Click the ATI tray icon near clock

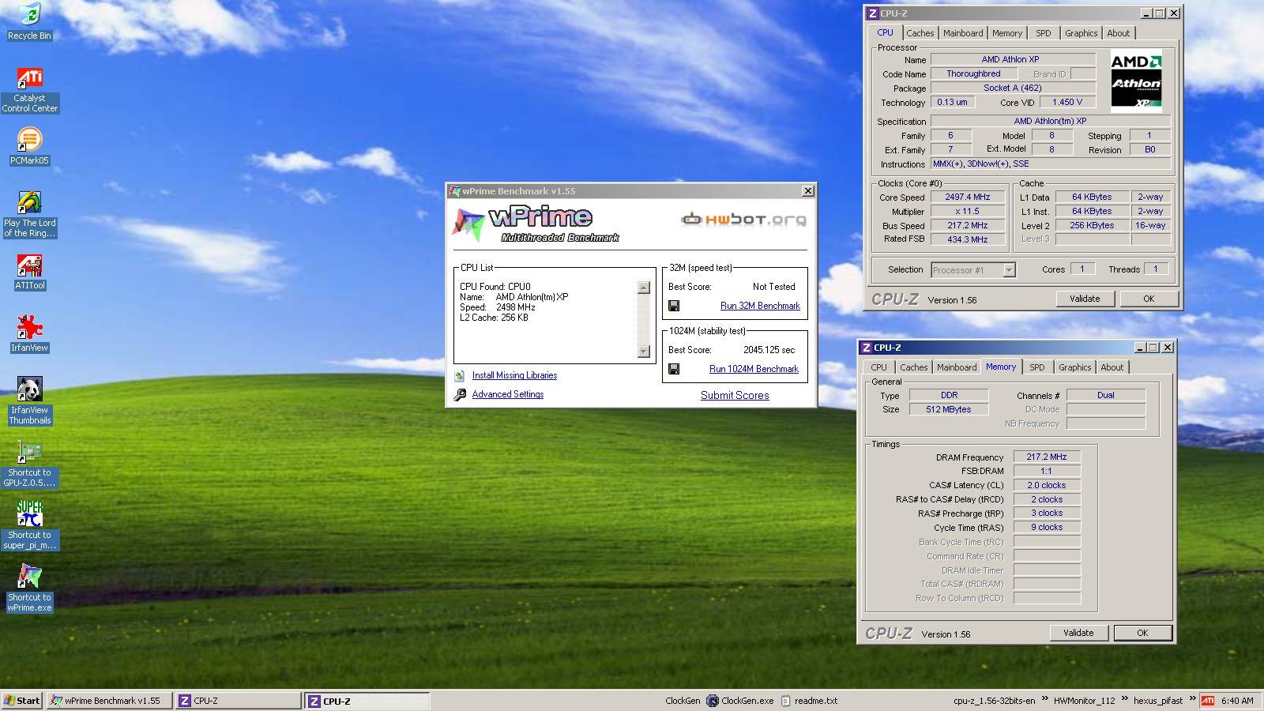[1208, 701]
